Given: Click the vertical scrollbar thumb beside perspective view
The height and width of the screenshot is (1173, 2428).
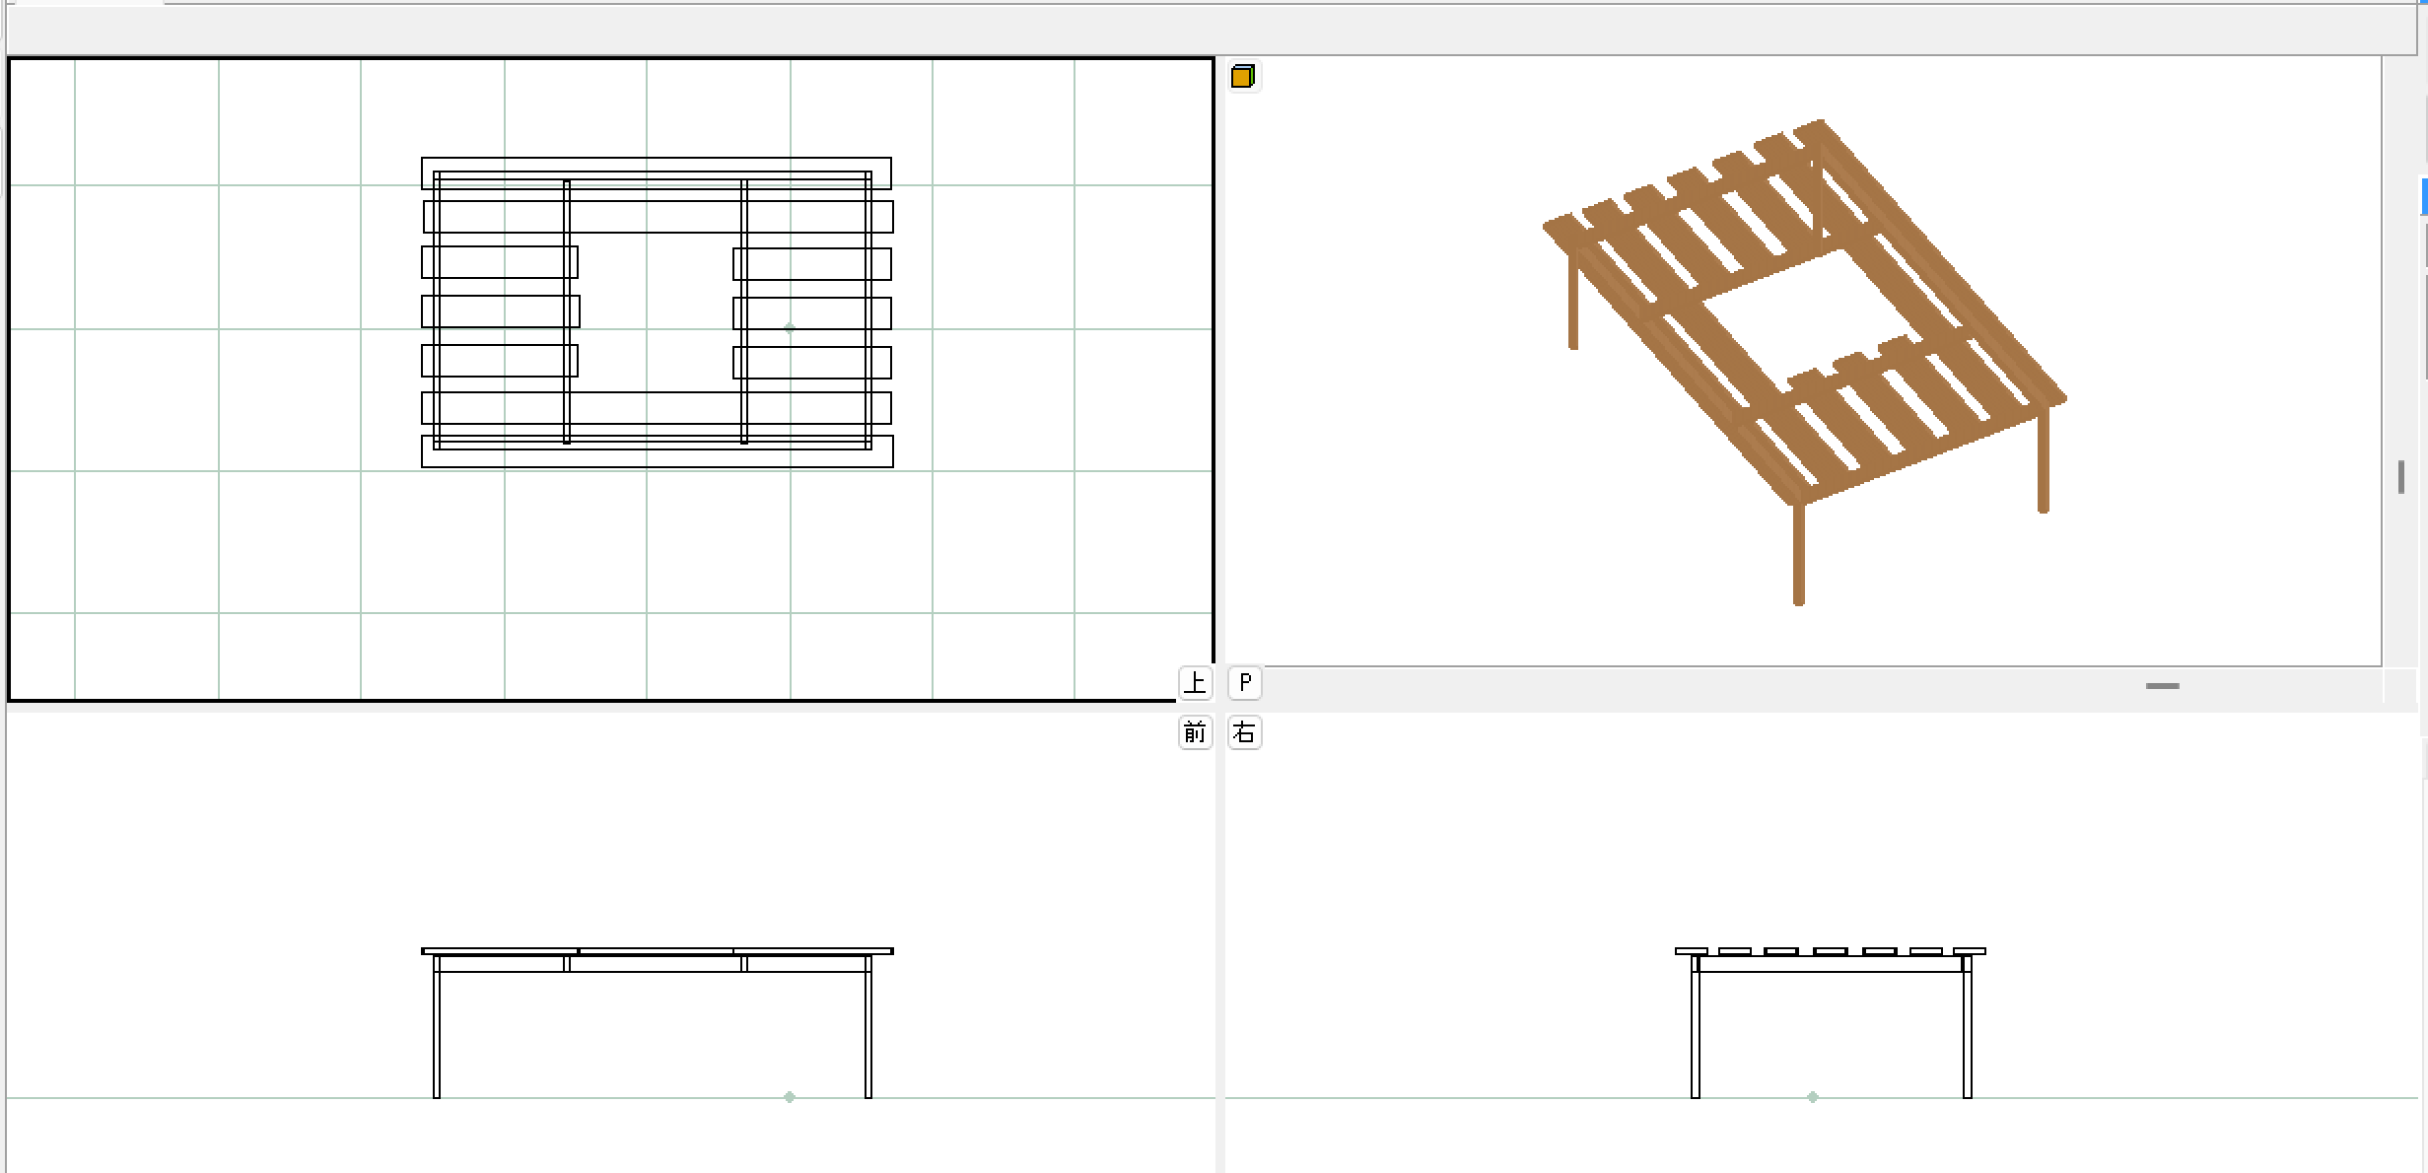Looking at the screenshot, I should coord(2400,477).
